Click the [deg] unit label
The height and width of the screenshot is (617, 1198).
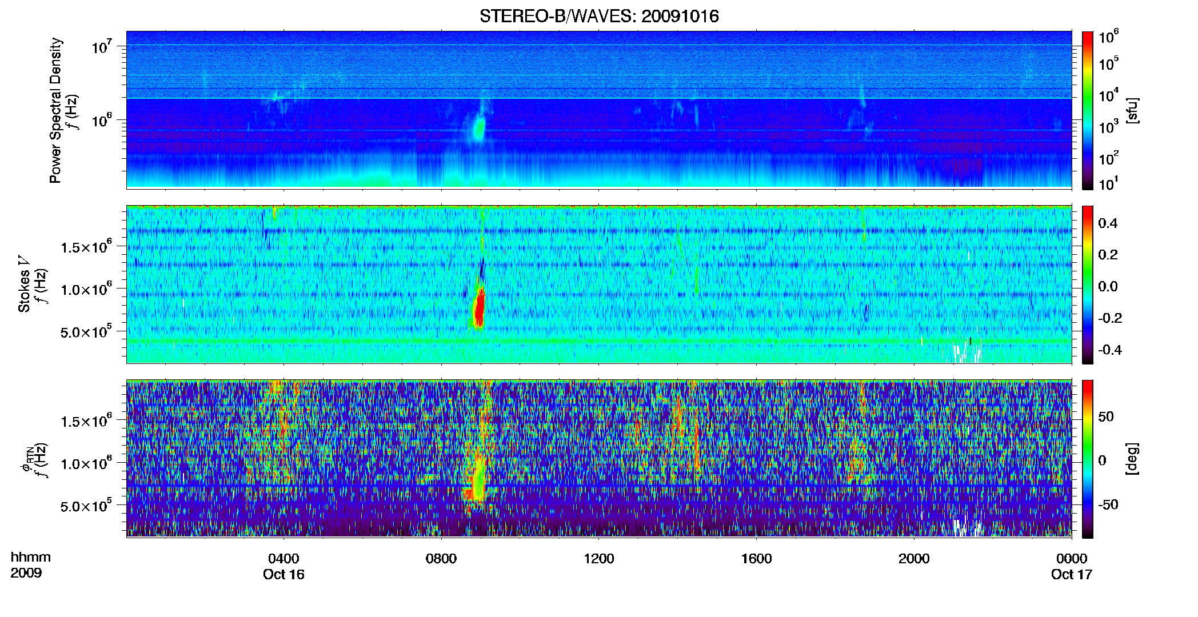click(1132, 459)
